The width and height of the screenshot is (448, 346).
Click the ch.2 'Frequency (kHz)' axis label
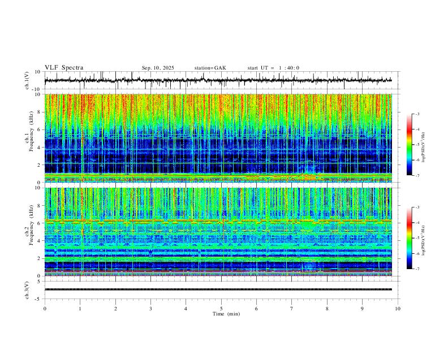pos(32,224)
